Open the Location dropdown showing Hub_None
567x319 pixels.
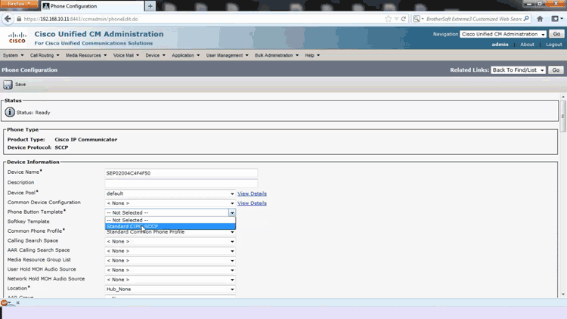[x=170, y=289]
